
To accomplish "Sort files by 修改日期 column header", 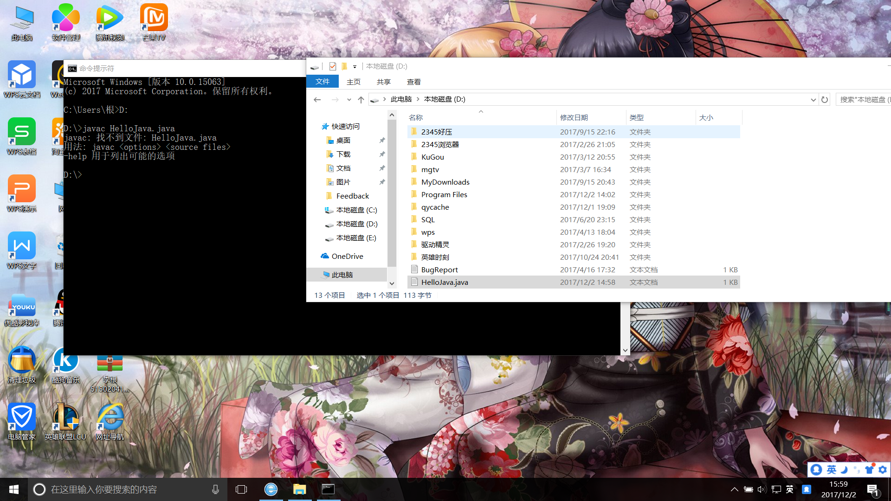I will [x=591, y=118].
